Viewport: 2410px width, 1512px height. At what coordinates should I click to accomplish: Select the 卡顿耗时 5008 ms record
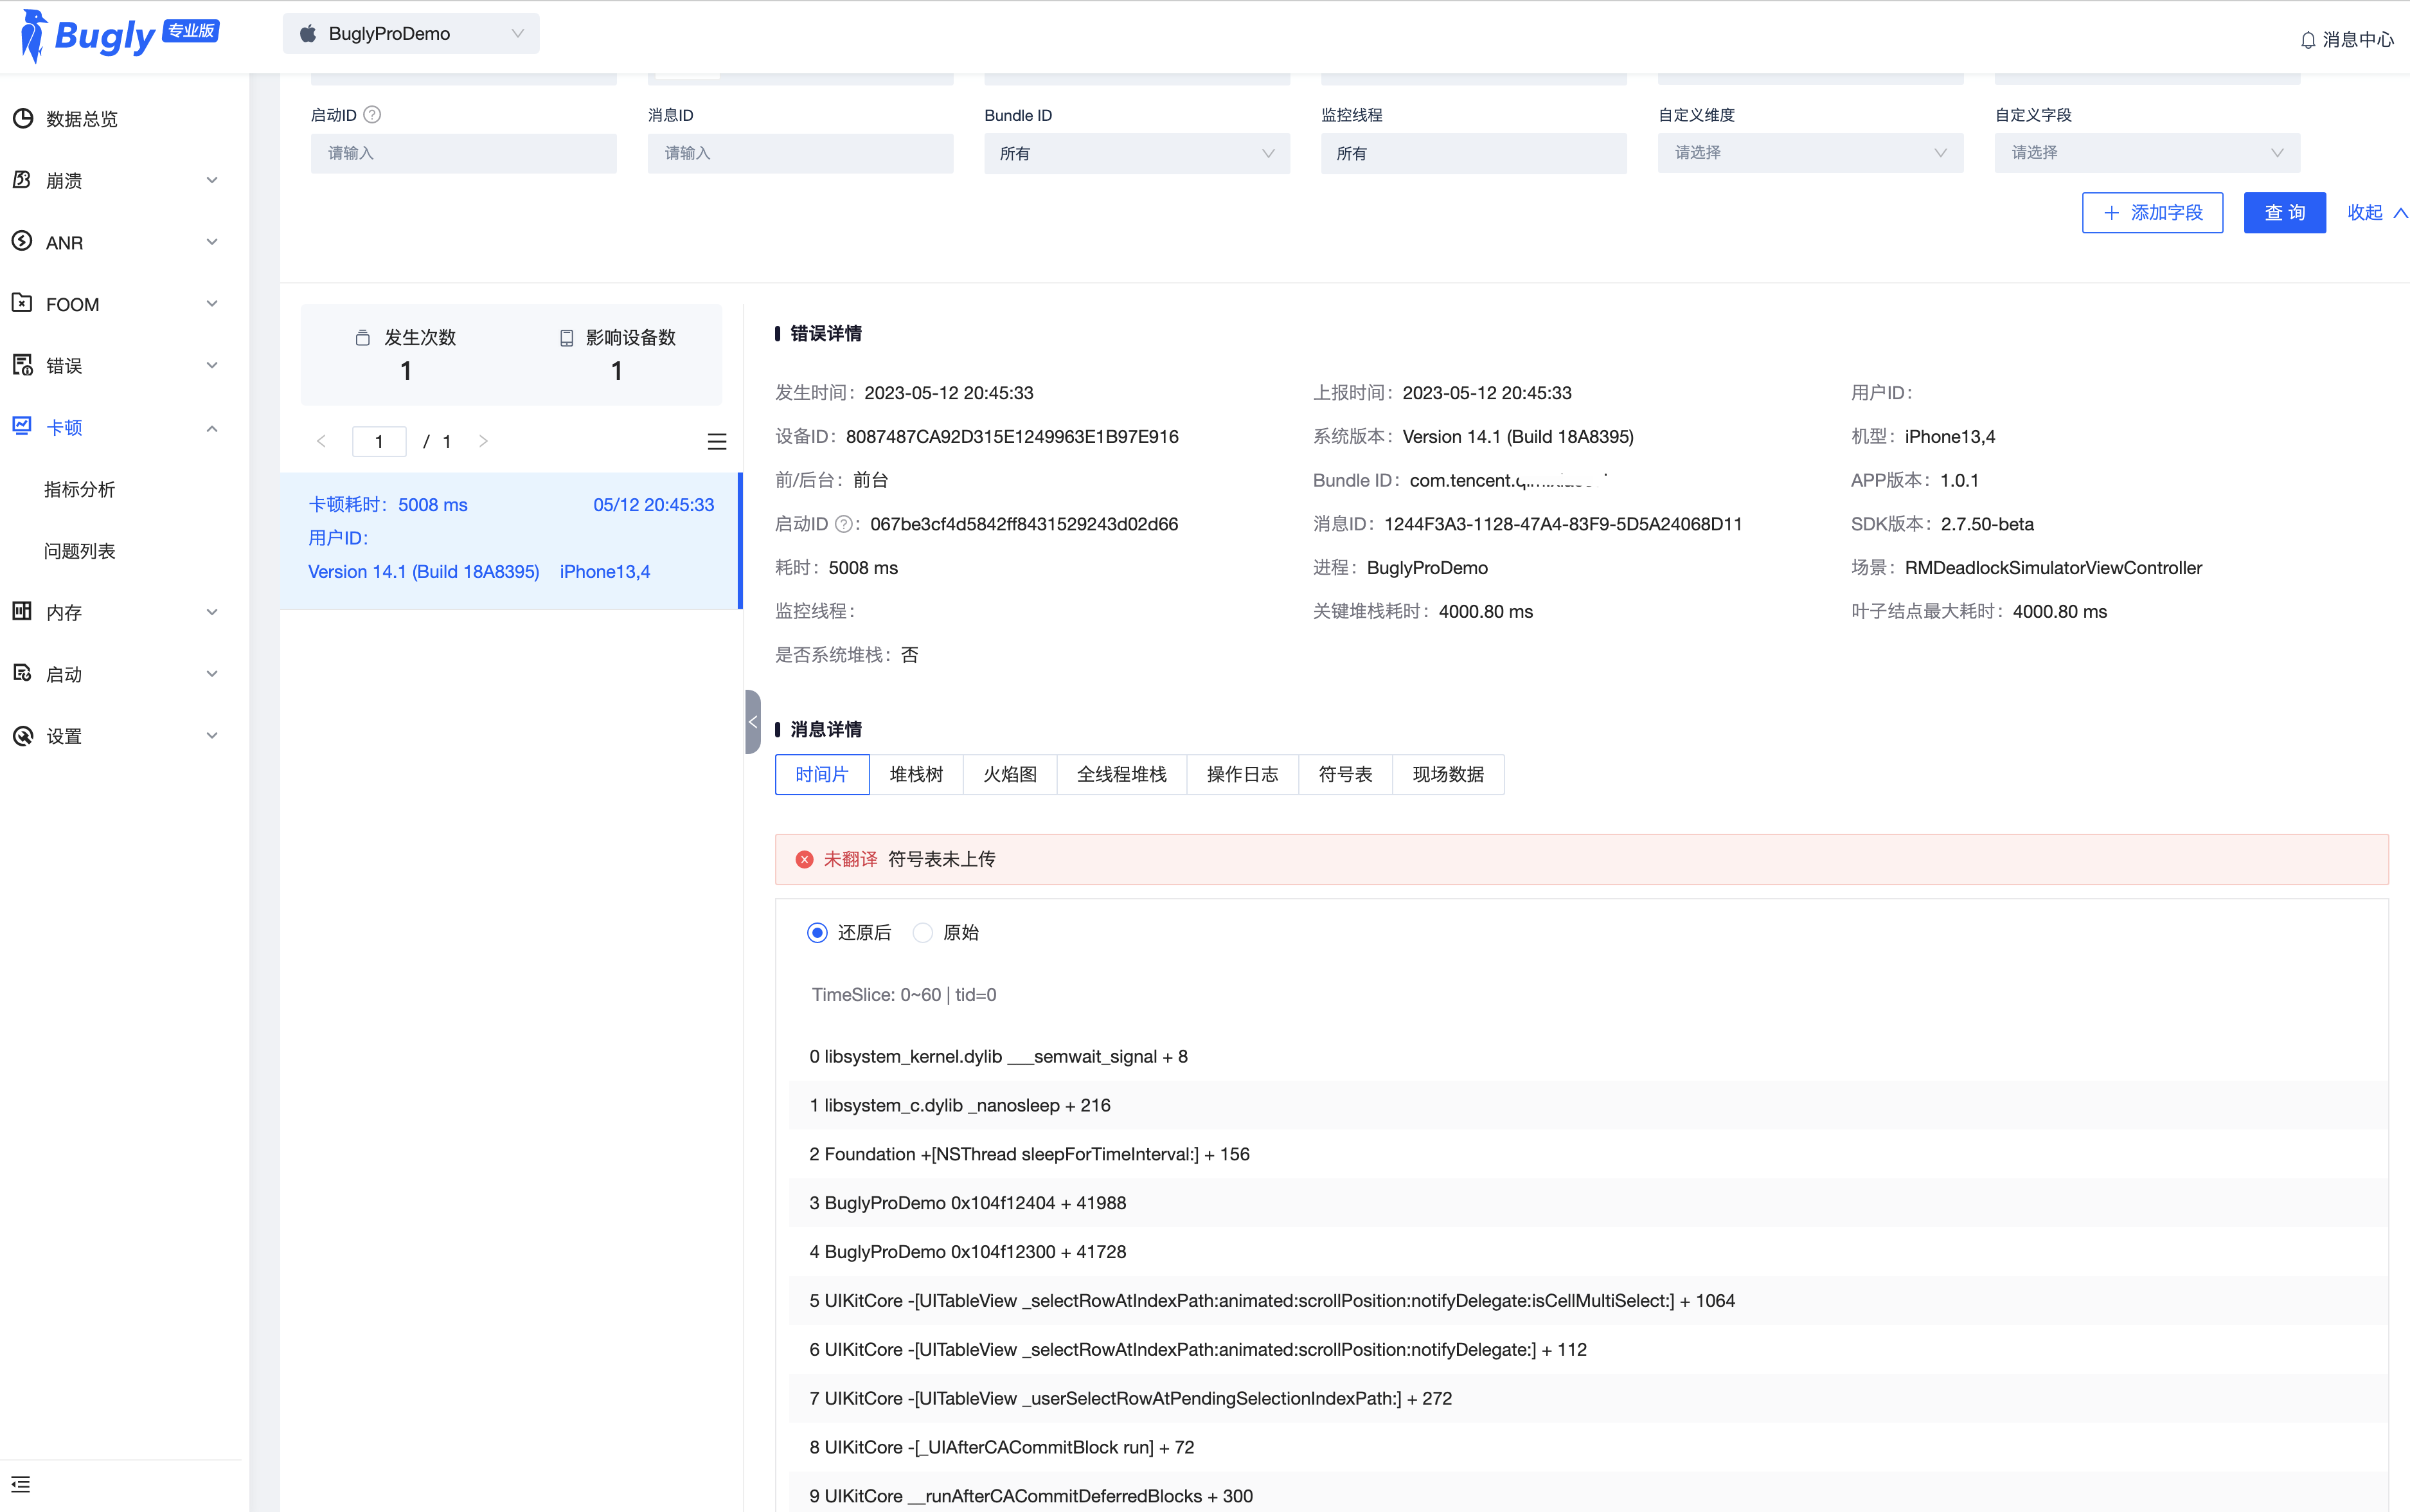click(511, 540)
